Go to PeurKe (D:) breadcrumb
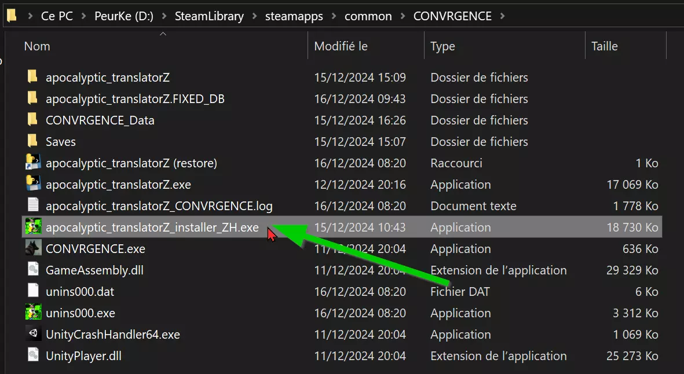684x374 pixels. point(123,16)
